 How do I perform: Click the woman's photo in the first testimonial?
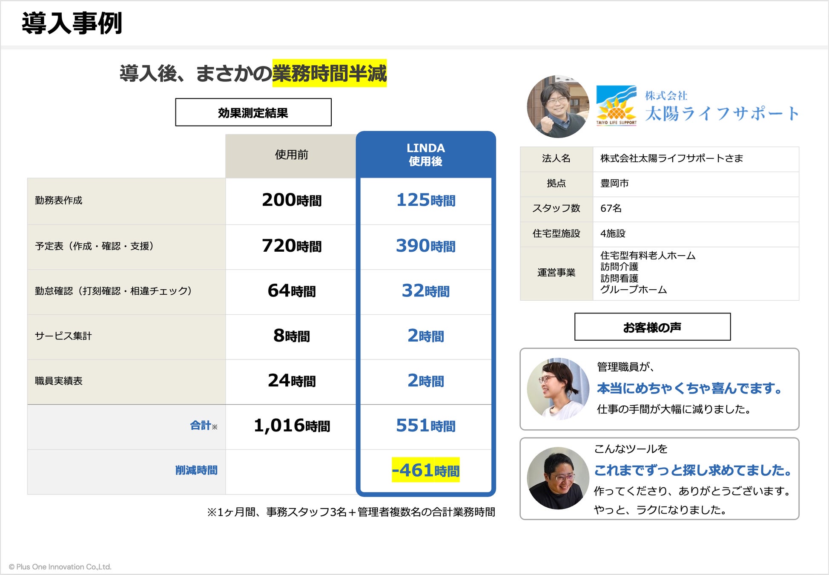pos(558,388)
